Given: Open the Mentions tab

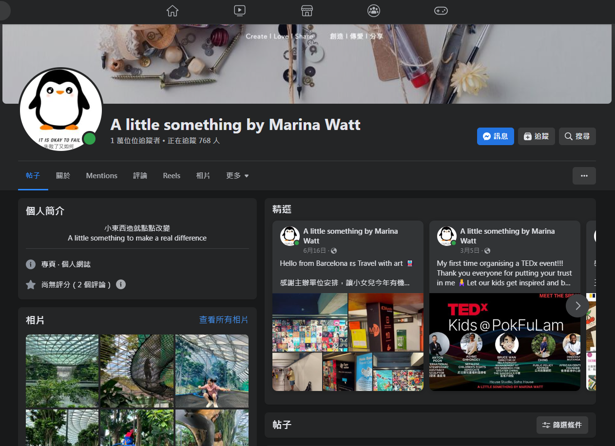Looking at the screenshot, I should coord(101,176).
